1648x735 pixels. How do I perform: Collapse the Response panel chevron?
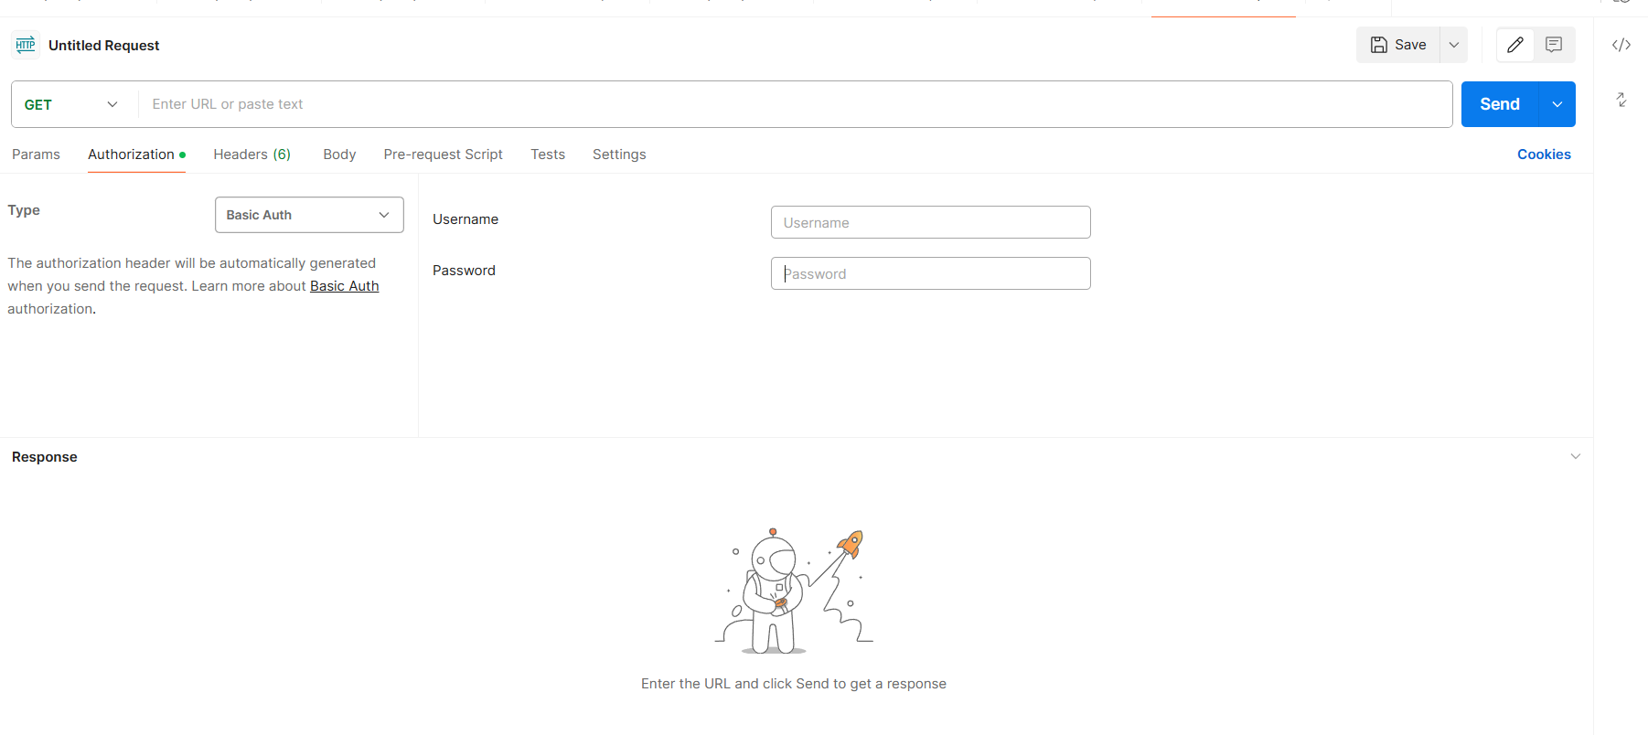pyautogui.click(x=1575, y=456)
